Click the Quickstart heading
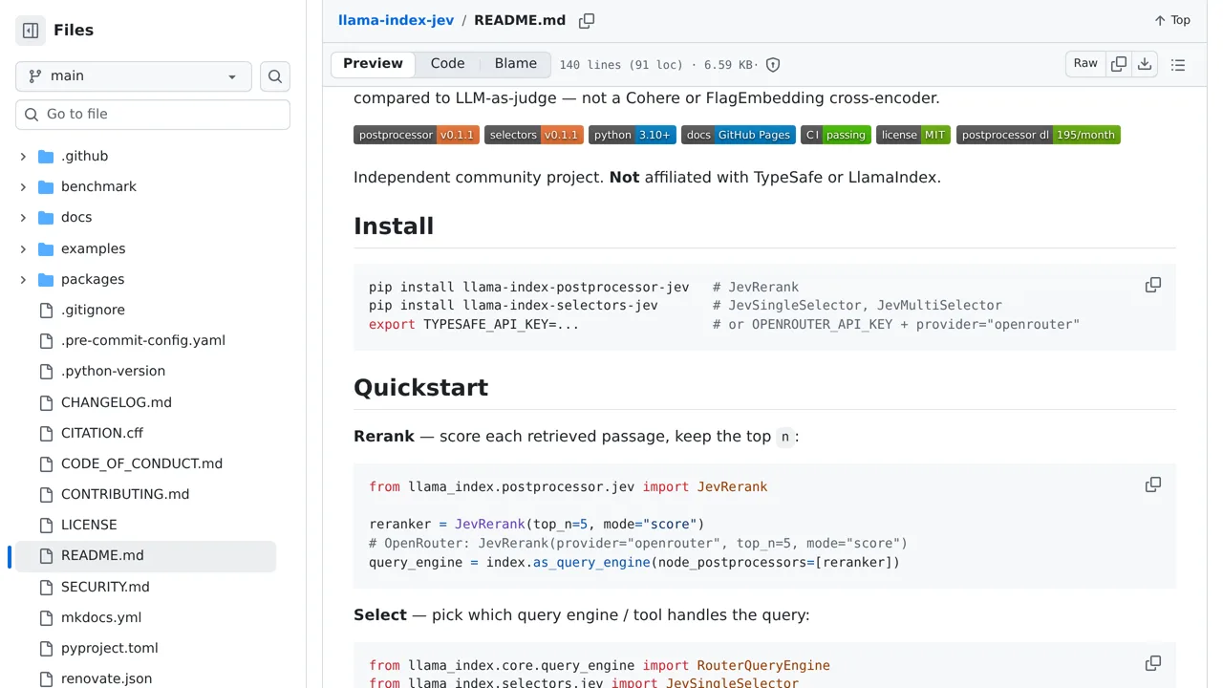Viewport: 1223px width, 688px height. click(421, 388)
